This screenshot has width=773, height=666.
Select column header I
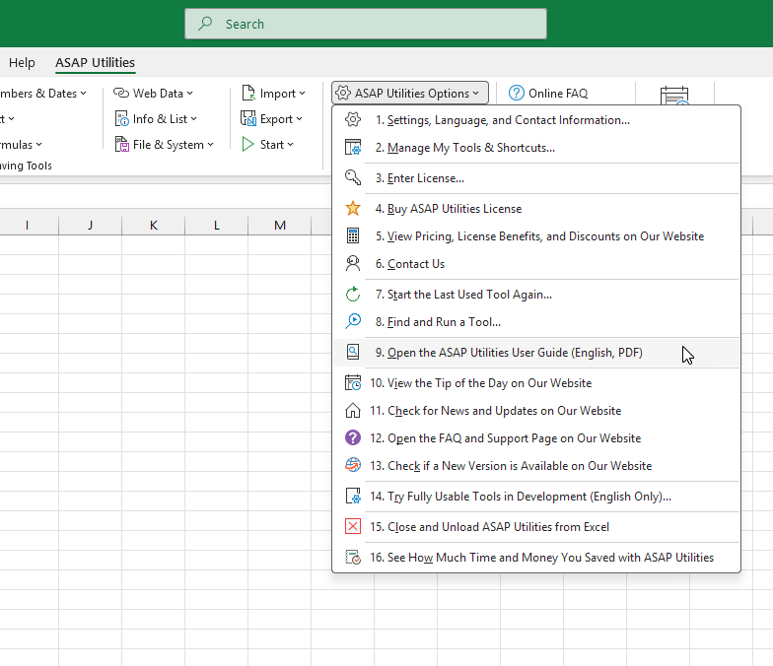(28, 225)
